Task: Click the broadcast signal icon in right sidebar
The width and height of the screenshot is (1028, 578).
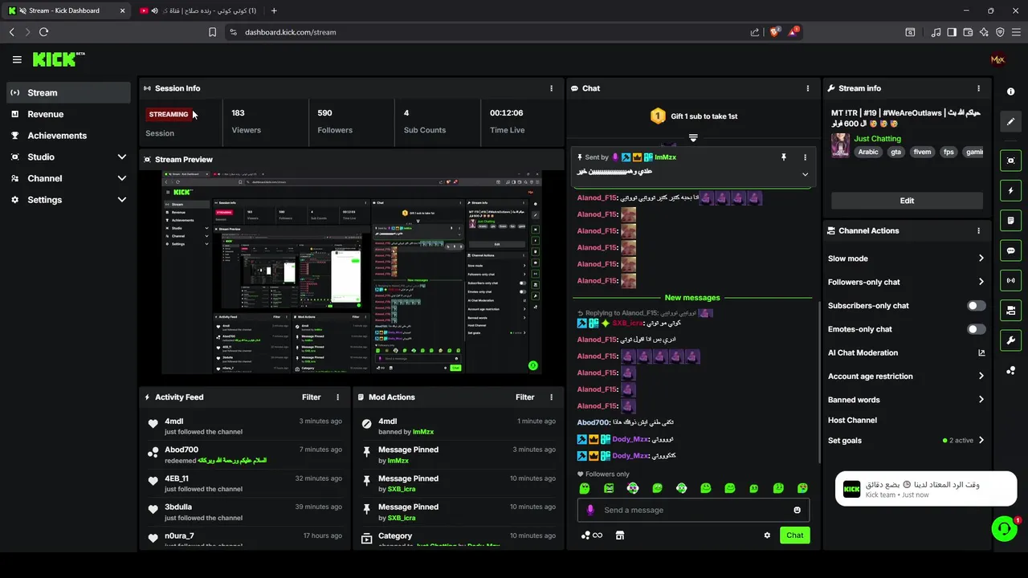Action: (x=1011, y=280)
